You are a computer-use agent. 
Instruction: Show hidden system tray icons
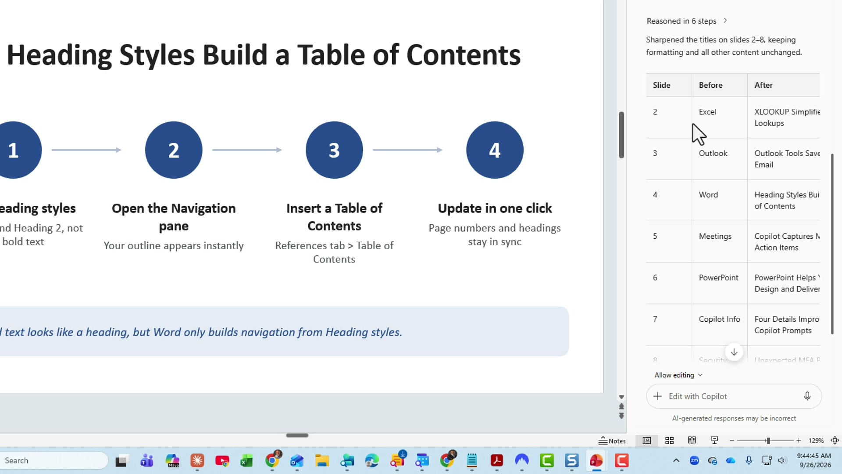[676, 460]
